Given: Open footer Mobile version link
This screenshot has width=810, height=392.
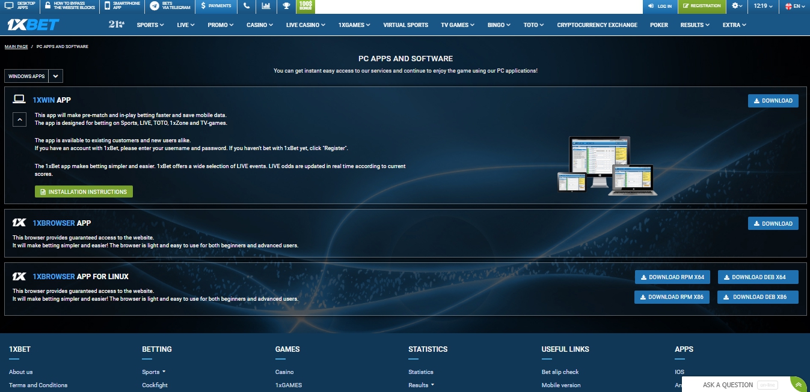Looking at the screenshot, I should coord(561,385).
